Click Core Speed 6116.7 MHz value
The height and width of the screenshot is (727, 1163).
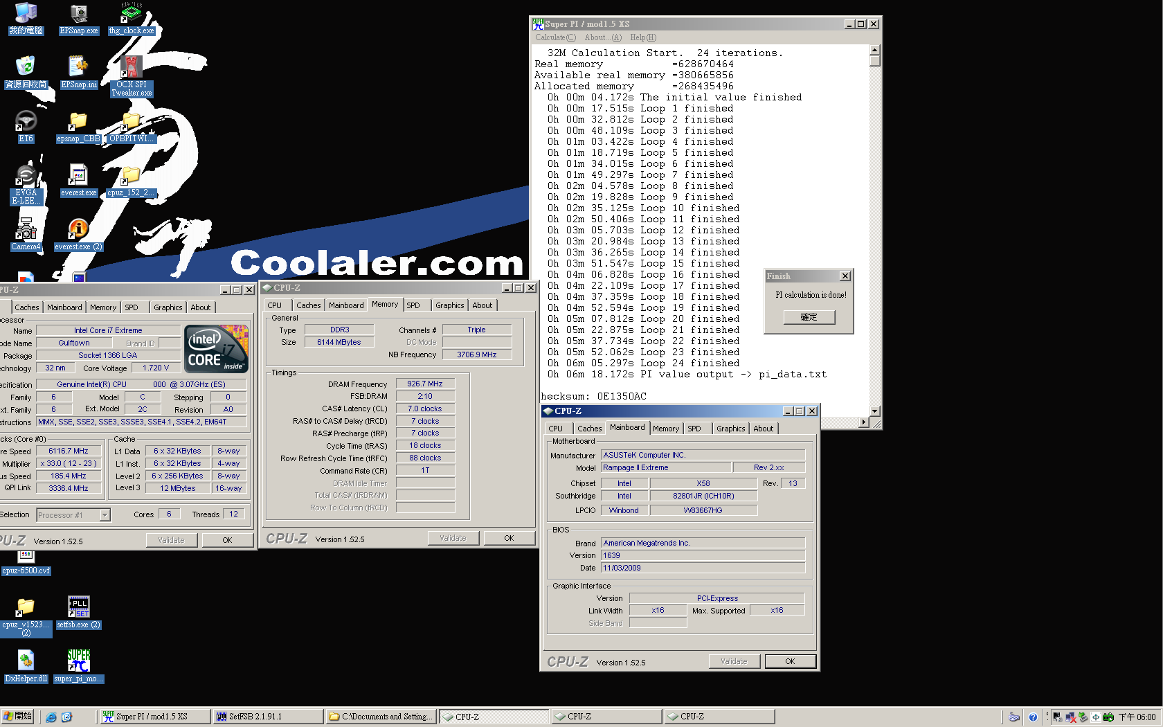(69, 451)
